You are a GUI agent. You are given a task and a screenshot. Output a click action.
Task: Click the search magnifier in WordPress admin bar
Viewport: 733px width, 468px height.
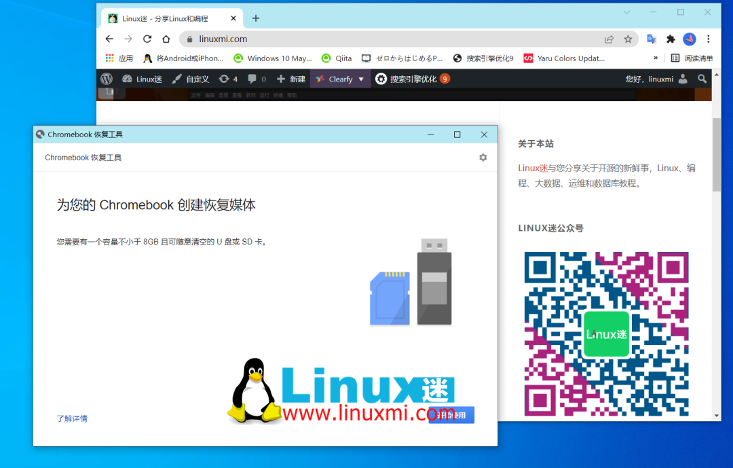702,78
